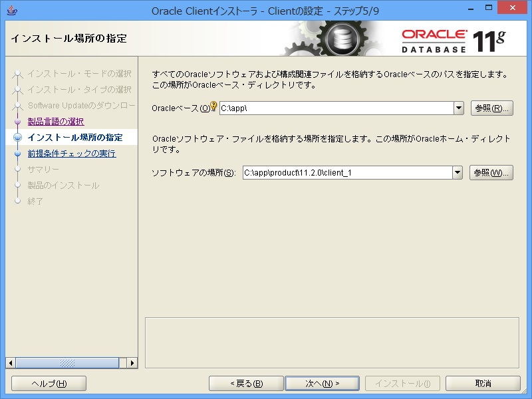This screenshot has width=532, height=399.
Task: Select インストール場所の指定 in the step list
Action: tap(75, 138)
